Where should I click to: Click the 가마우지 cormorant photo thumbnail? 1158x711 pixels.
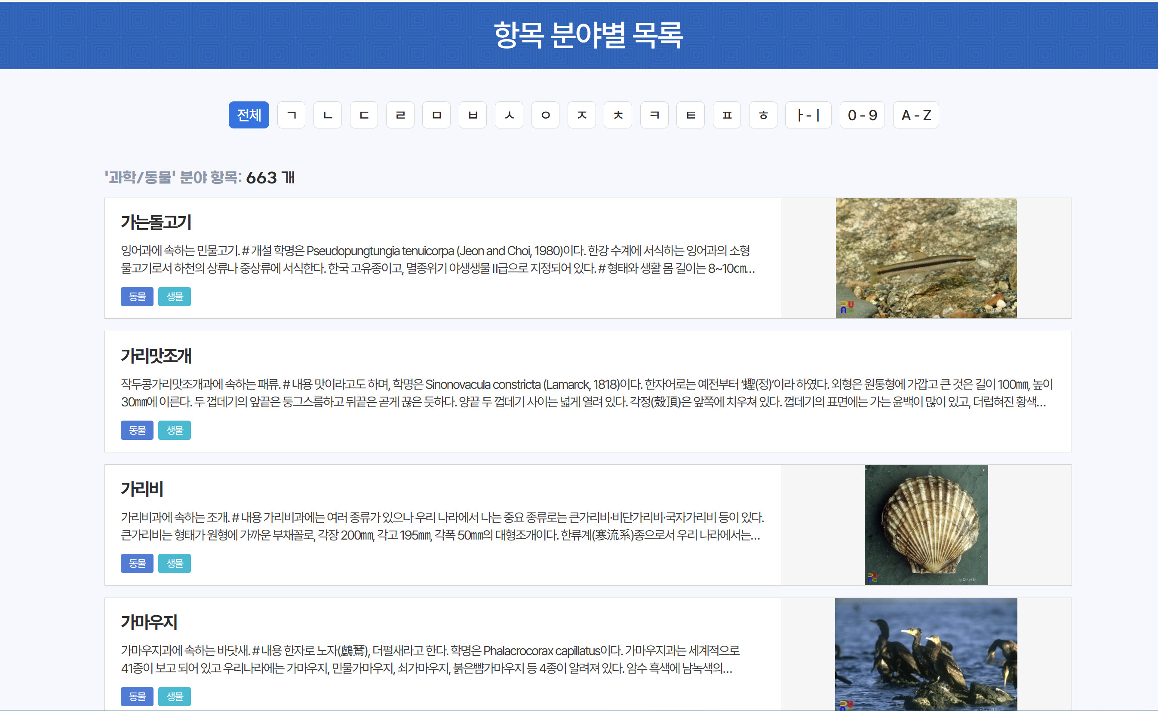pyautogui.click(x=925, y=653)
